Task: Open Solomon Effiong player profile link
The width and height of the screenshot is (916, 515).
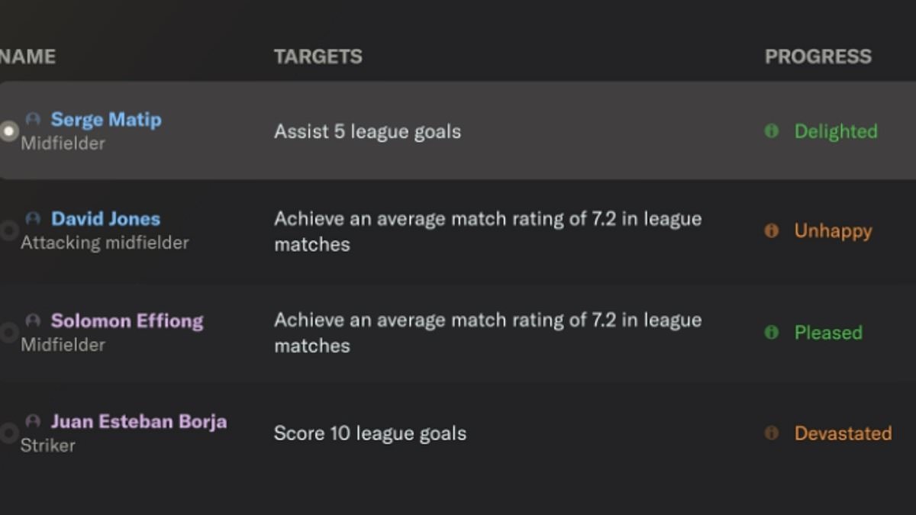Action: tap(127, 320)
